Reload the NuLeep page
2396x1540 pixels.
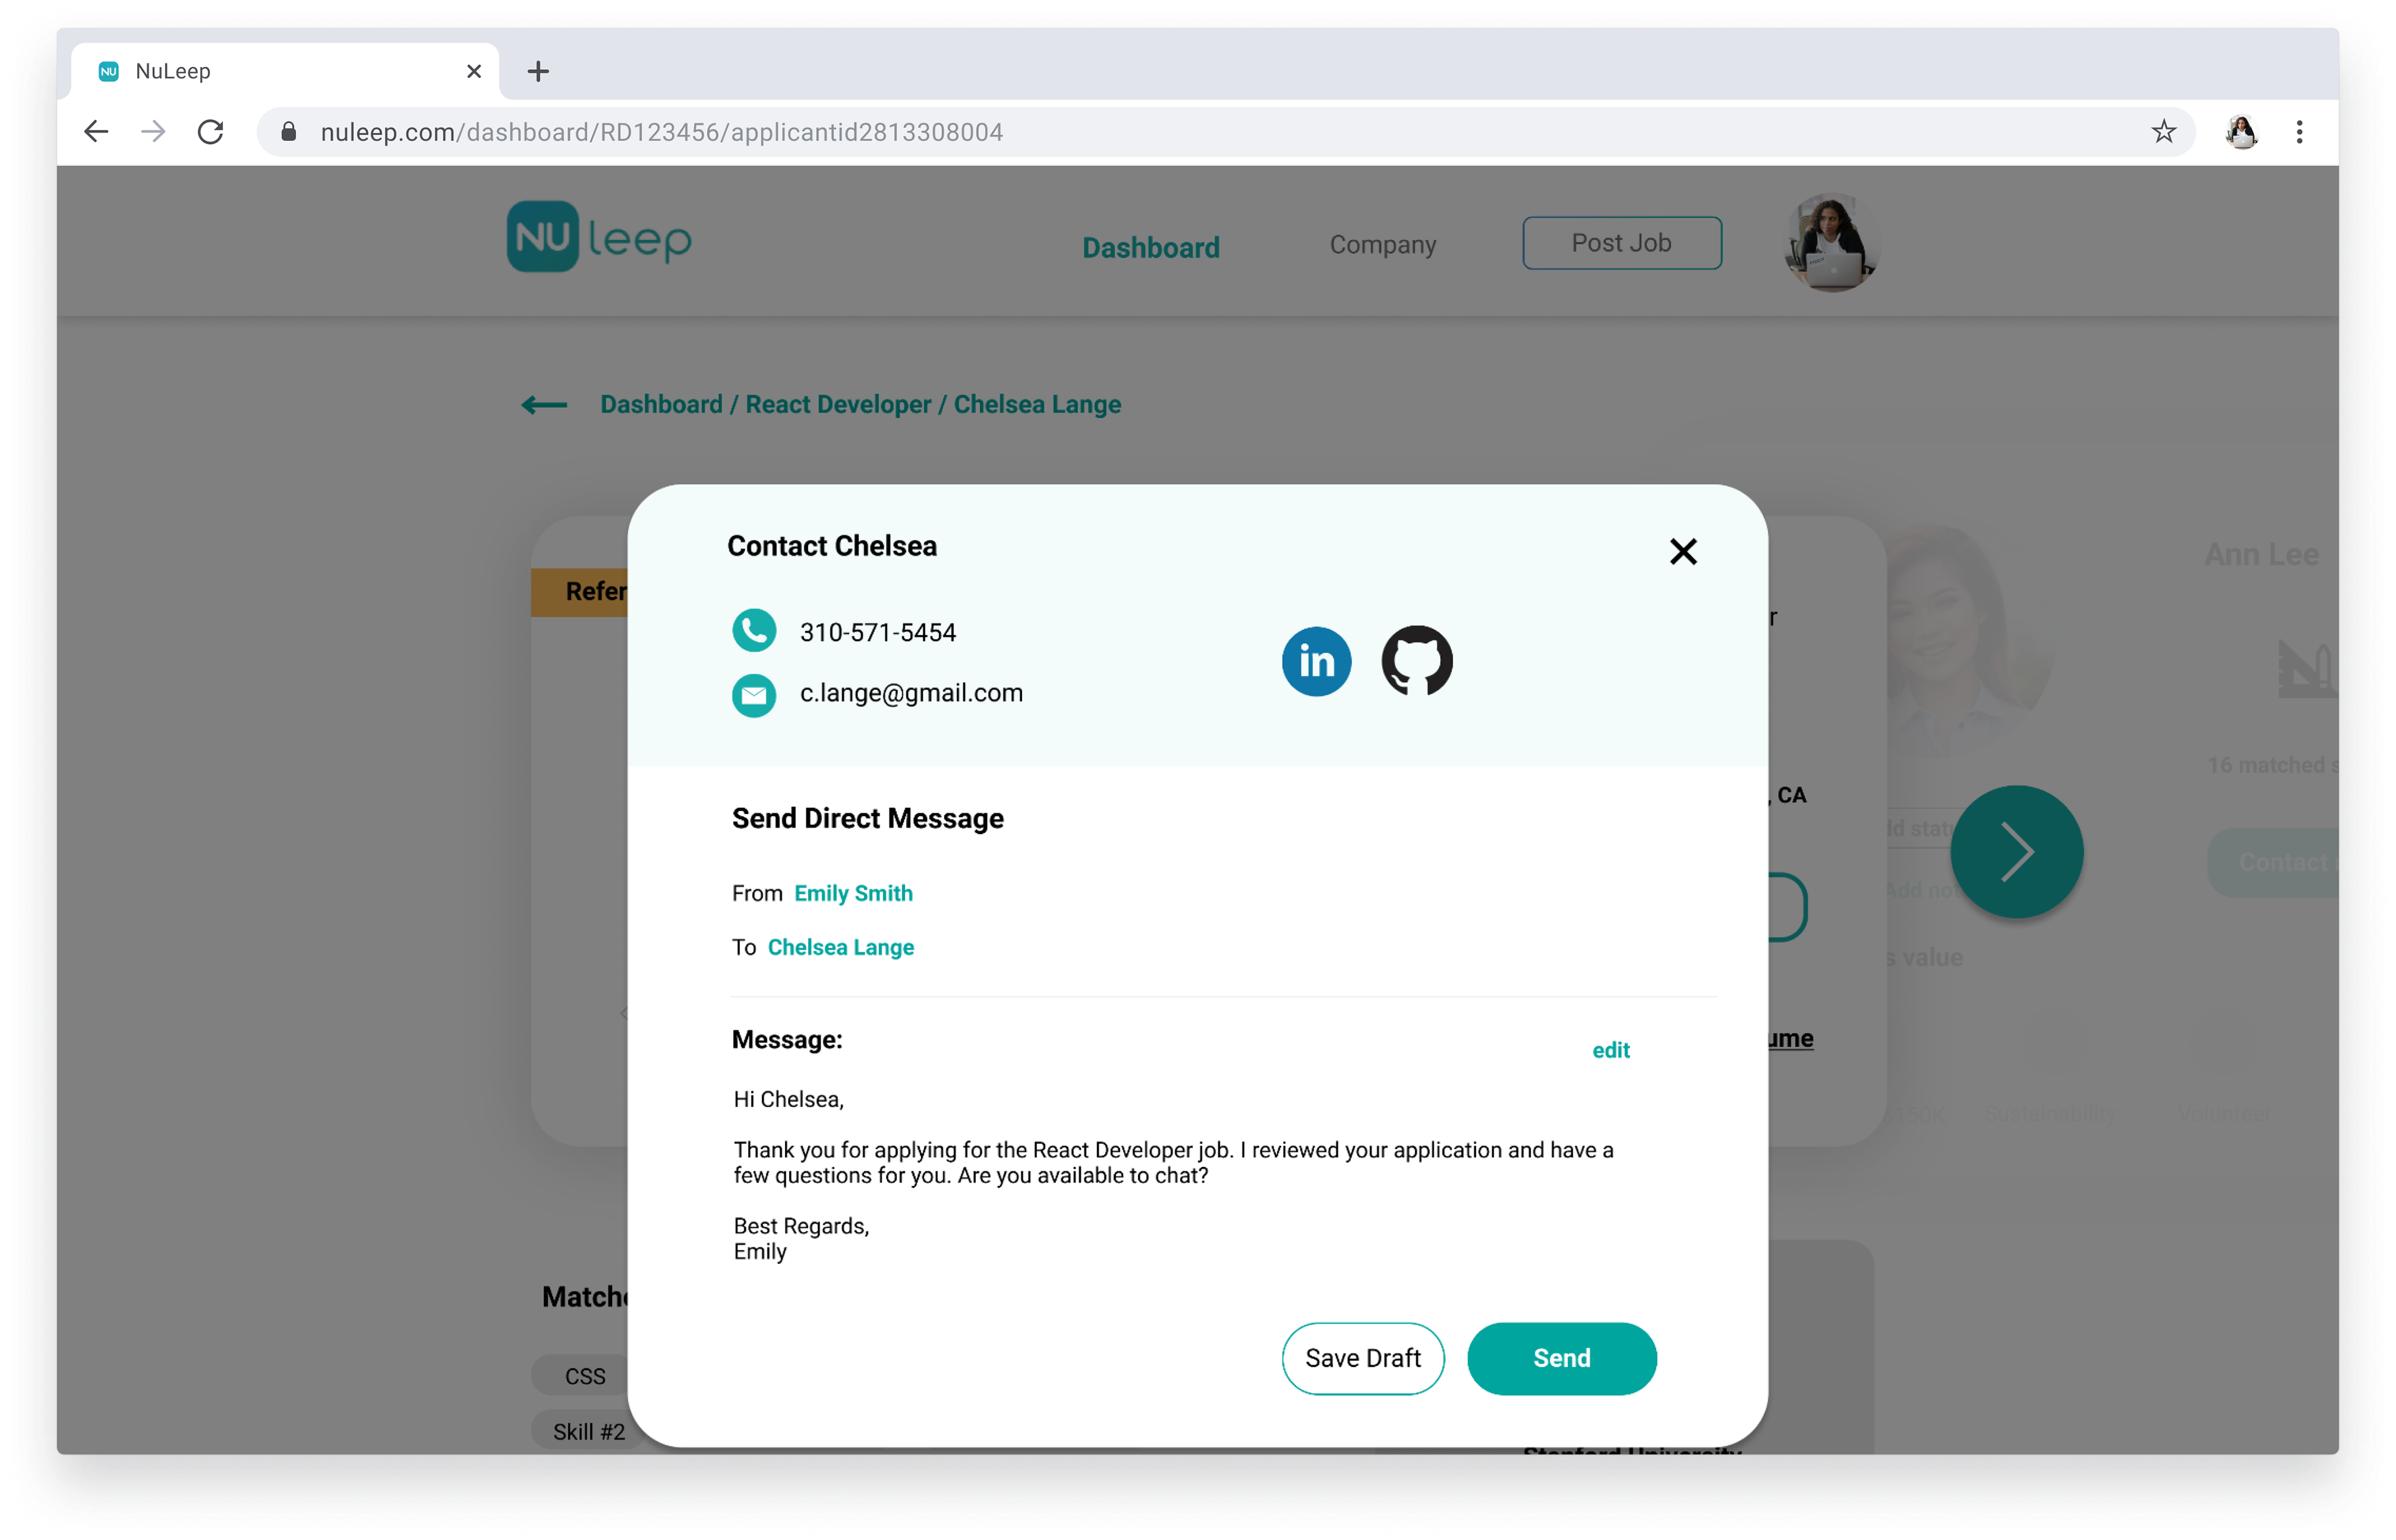coord(210,131)
